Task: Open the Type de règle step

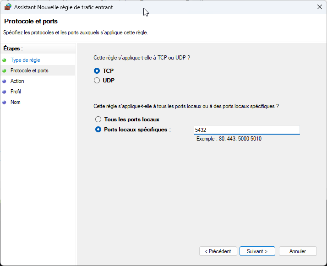Action: (x=25, y=60)
